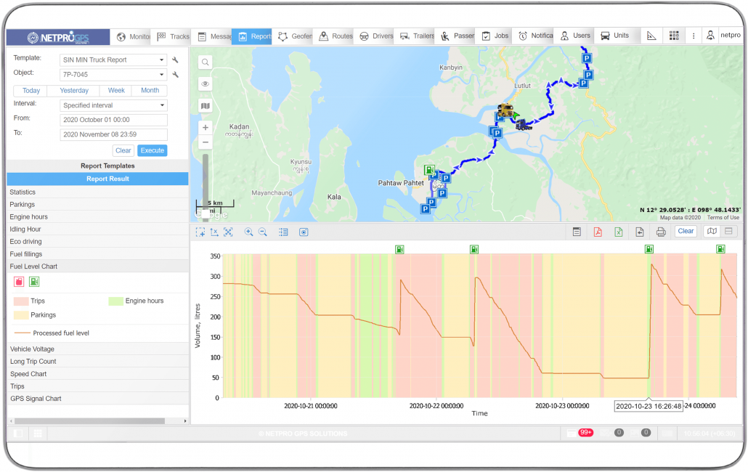
Task: Toggle the red fuel fillings markers
Action: [18, 282]
